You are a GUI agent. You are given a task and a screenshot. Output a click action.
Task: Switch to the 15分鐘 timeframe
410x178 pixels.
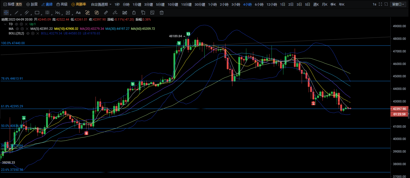tap(186, 4)
